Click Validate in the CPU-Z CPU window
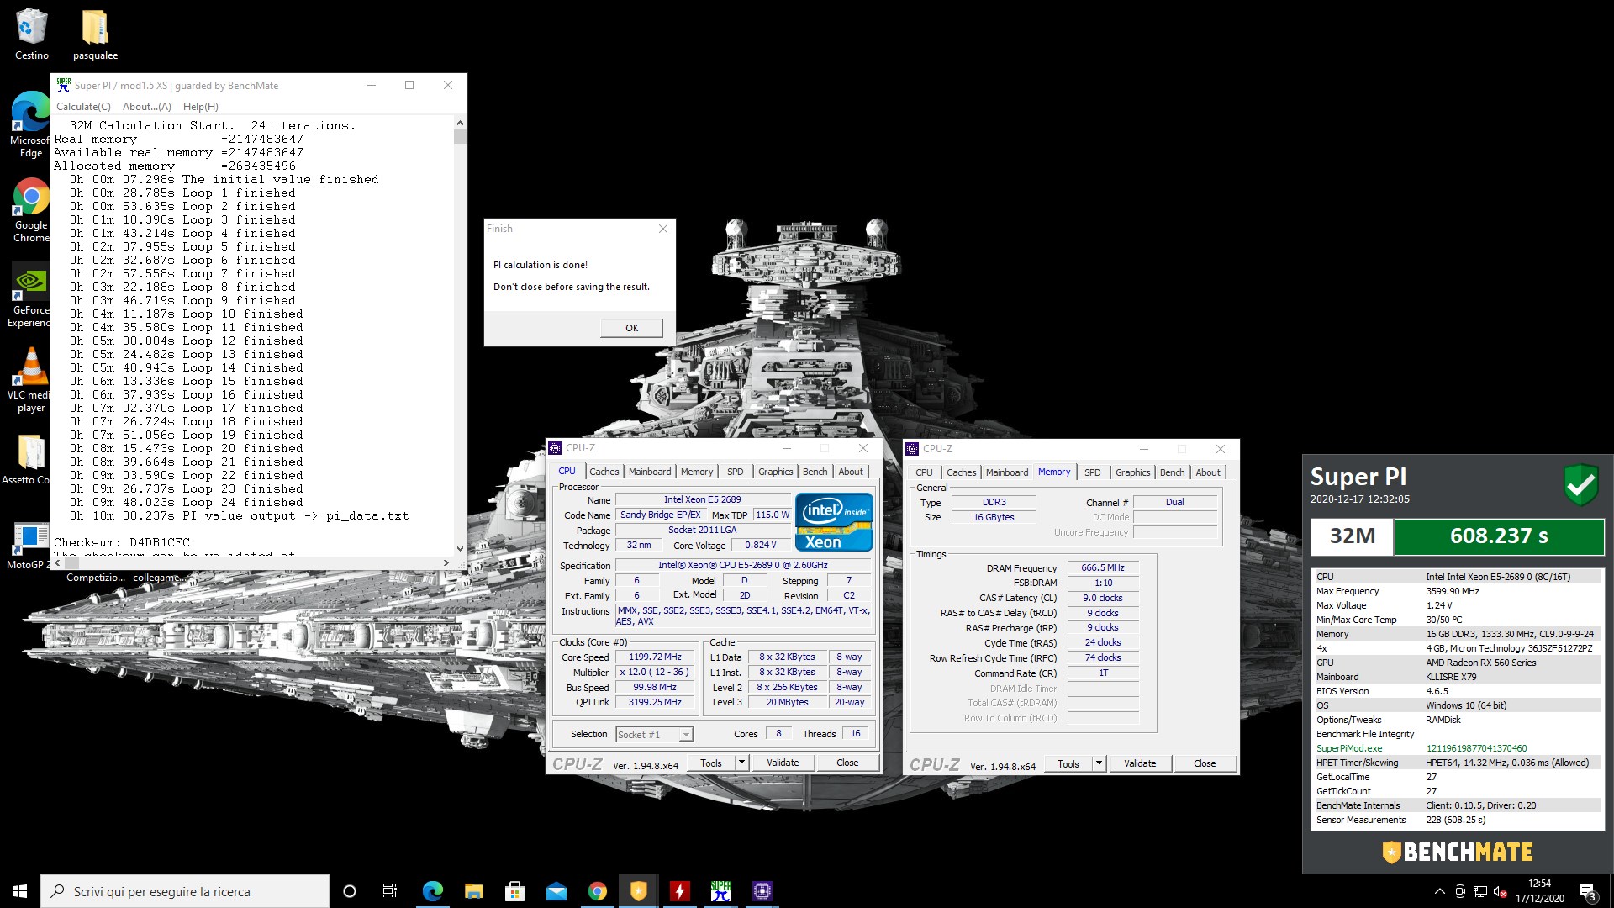The image size is (1614, 908). [x=783, y=763]
